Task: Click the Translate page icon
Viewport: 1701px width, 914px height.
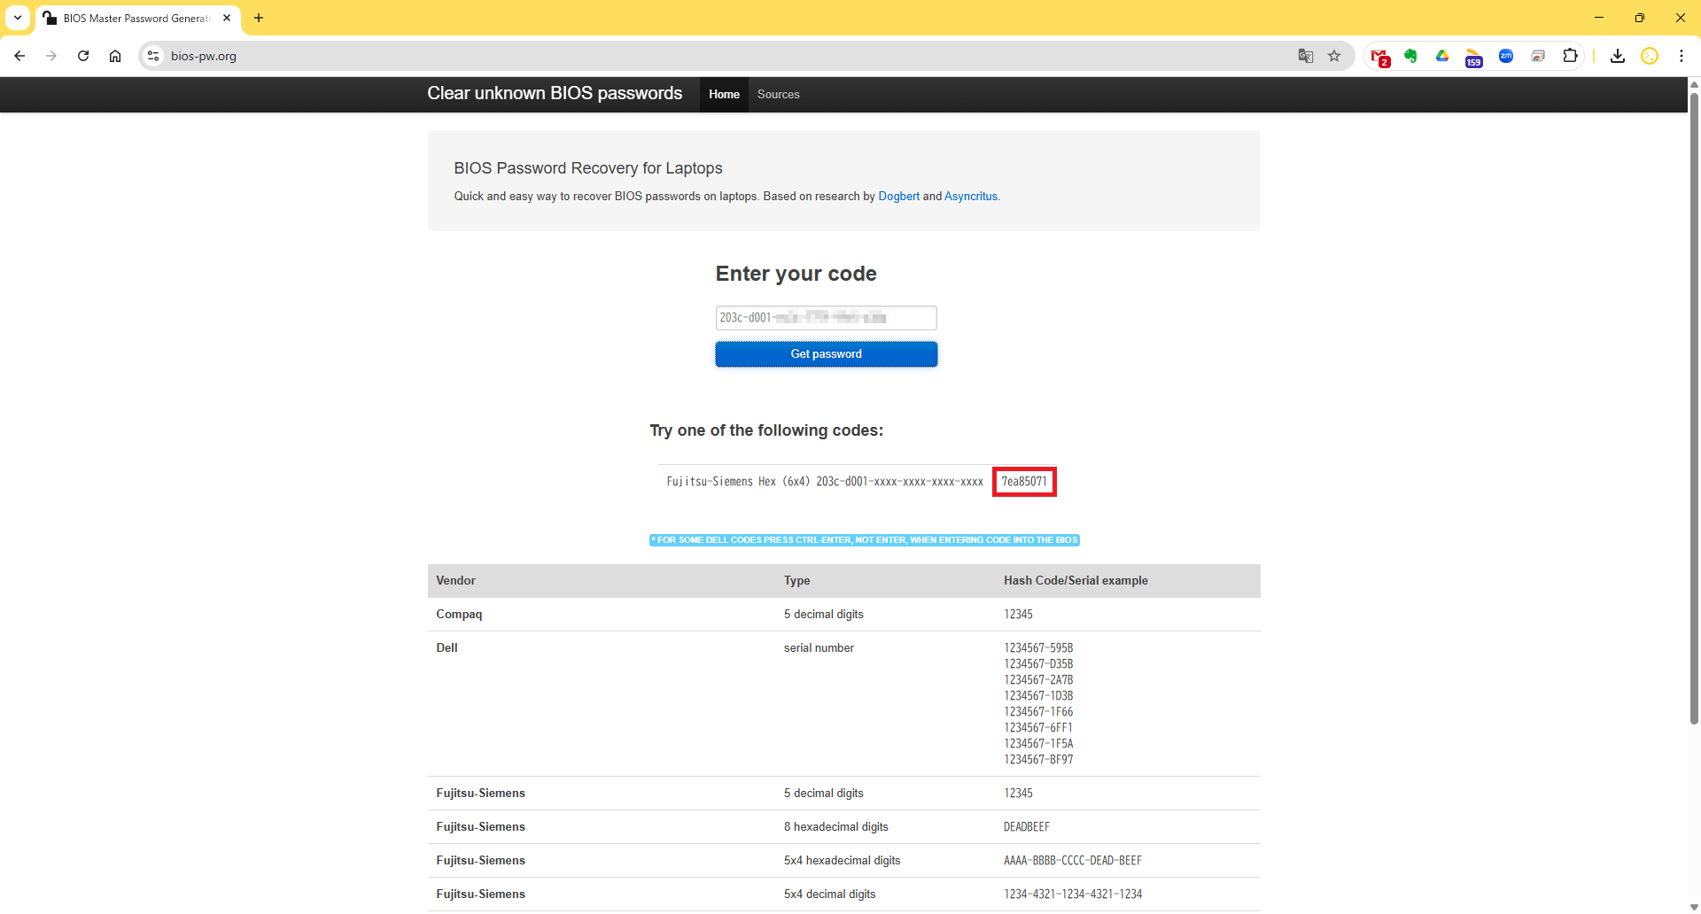Action: [x=1305, y=56]
